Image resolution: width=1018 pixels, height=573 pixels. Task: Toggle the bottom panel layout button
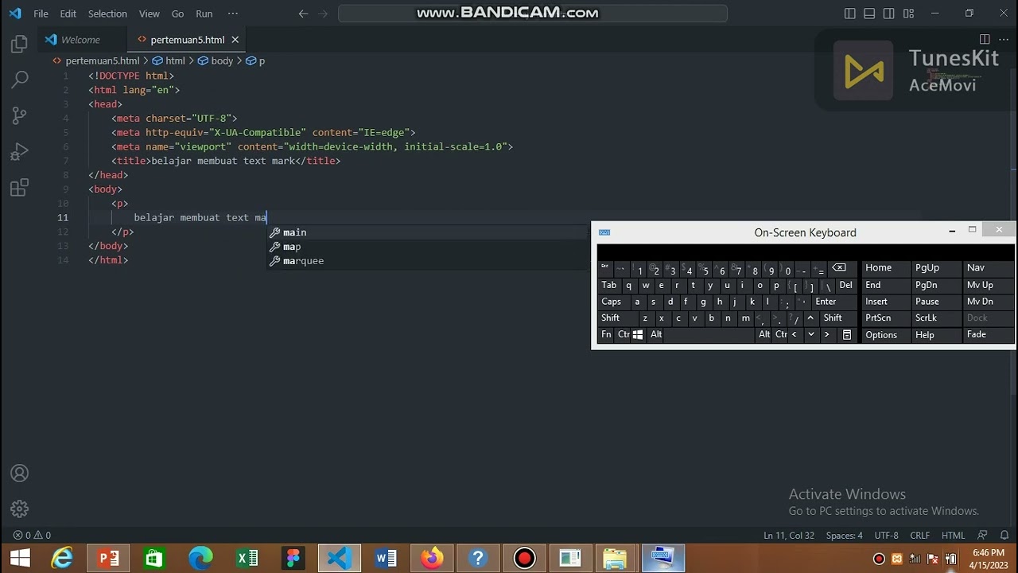(869, 14)
